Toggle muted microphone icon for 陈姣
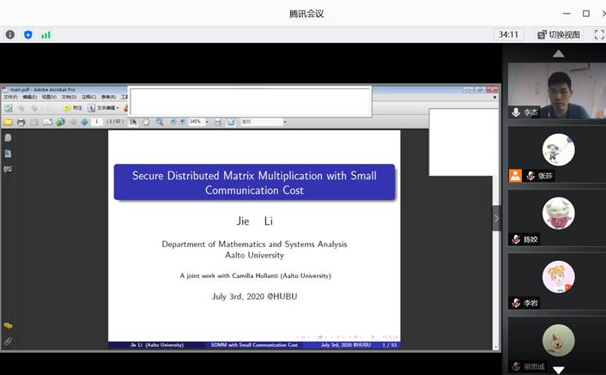Screen dimensions: 606x375 coord(516,239)
